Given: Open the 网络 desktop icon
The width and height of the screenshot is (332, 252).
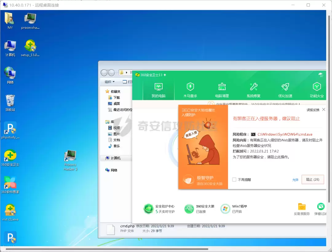Looking at the screenshot, I should 10,75.
